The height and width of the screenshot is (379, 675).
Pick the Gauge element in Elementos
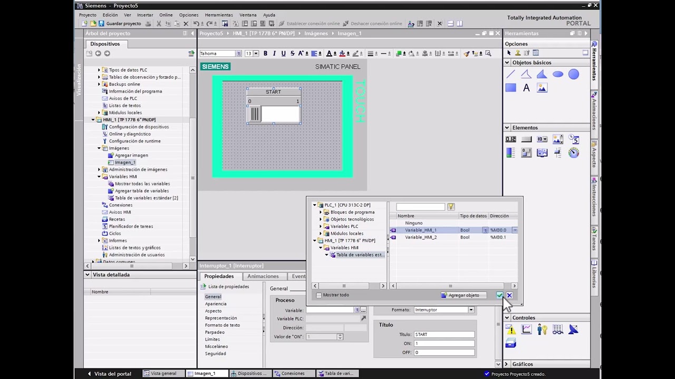[x=574, y=153]
